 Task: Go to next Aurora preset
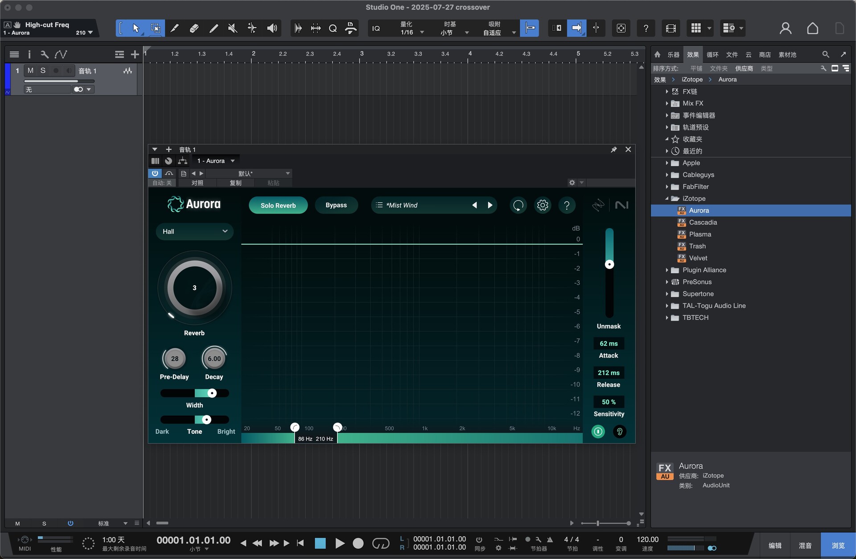pos(490,205)
